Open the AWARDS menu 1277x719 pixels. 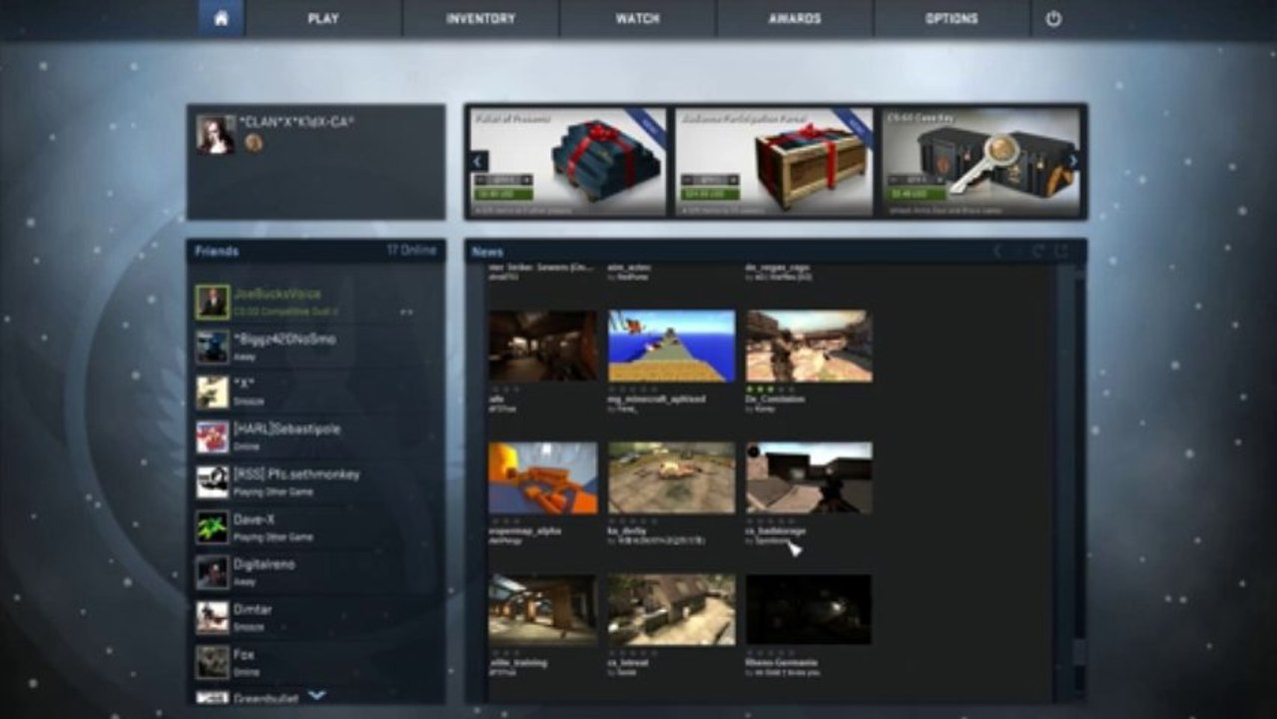[795, 18]
